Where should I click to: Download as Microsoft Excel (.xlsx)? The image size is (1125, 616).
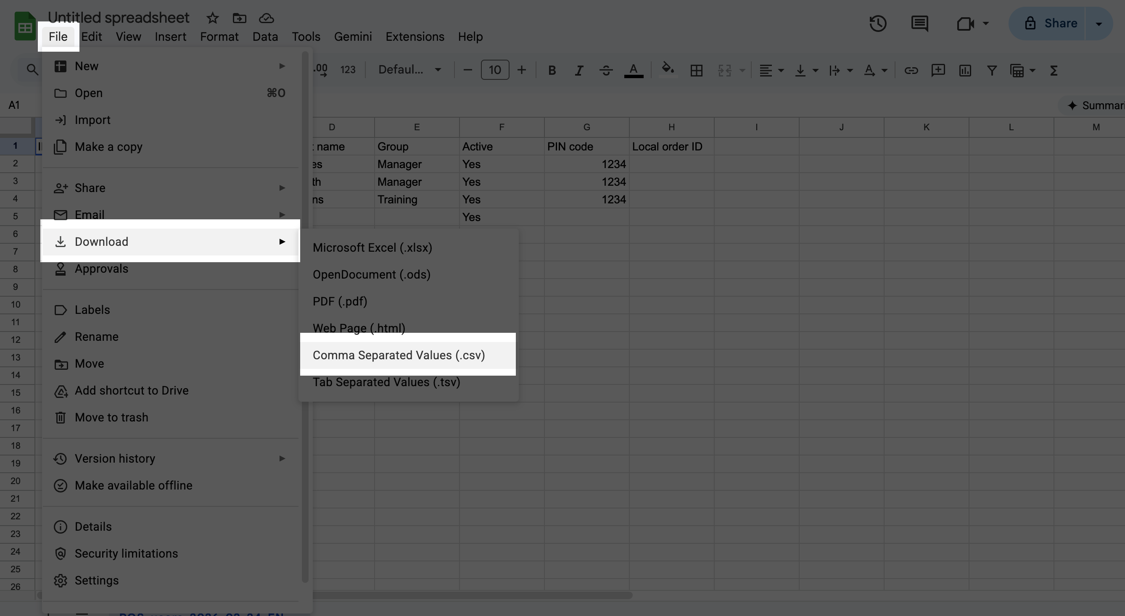(409, 248)
